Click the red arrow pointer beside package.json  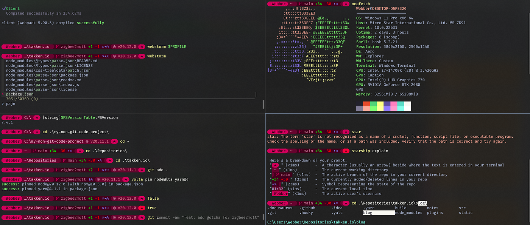pyautogui.click(x=3, y=94)
